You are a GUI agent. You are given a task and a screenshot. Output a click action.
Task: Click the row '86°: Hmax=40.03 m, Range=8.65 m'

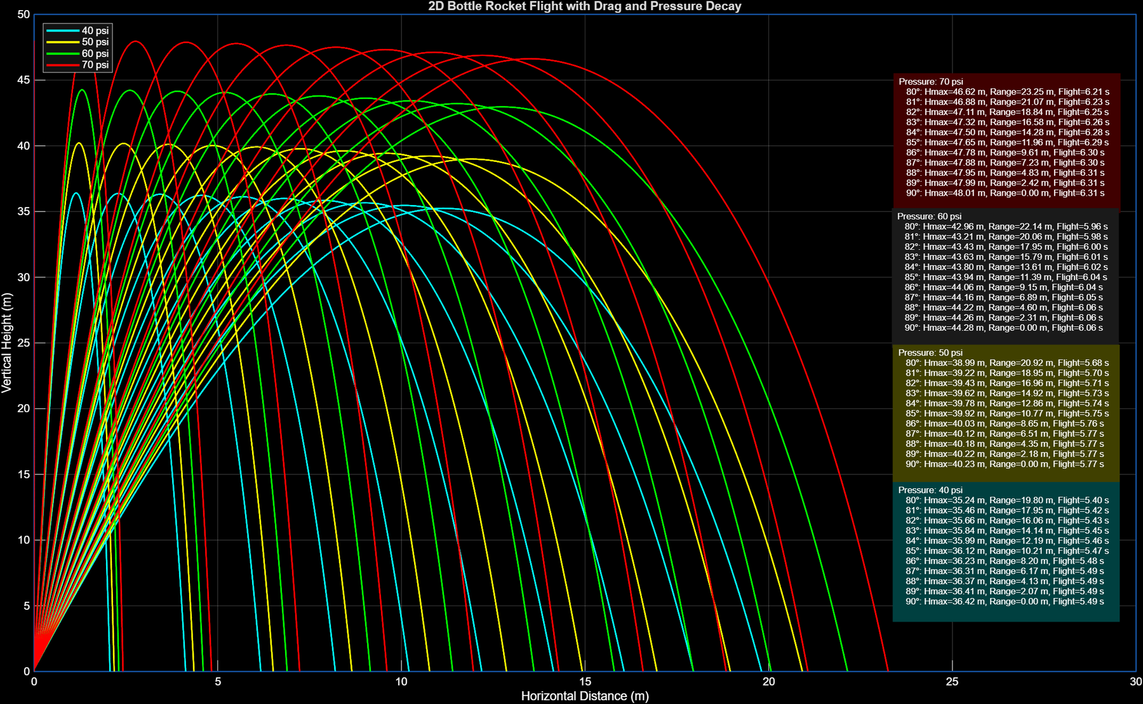(1005, 423)
